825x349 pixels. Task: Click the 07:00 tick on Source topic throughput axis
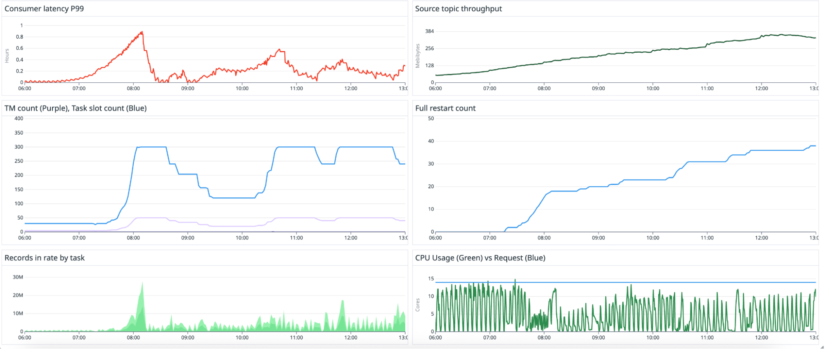click(x=489, y=88)
